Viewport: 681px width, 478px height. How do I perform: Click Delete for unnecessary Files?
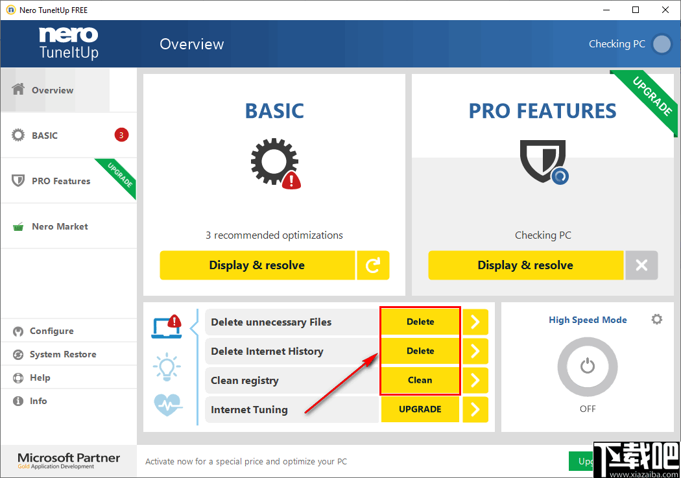coord(420,322)
